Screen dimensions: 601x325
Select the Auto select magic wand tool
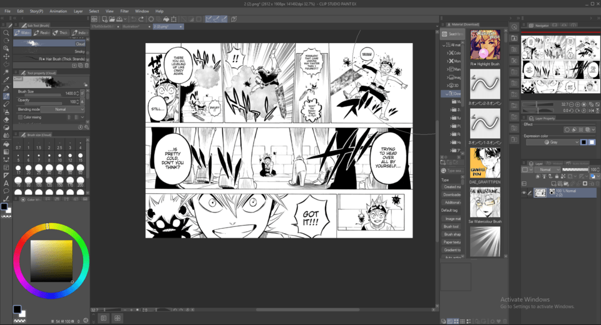point(6,72)
